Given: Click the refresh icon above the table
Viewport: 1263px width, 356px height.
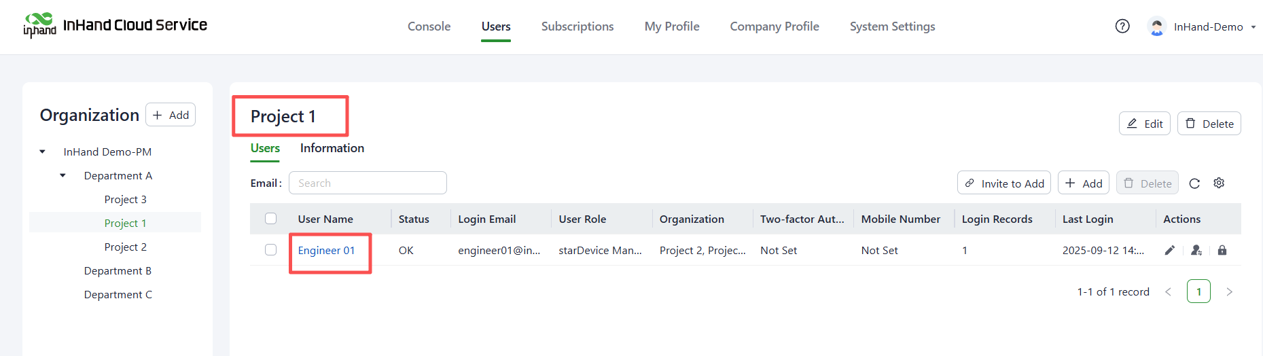Looking at the screenshot, I should [1194, 183].
